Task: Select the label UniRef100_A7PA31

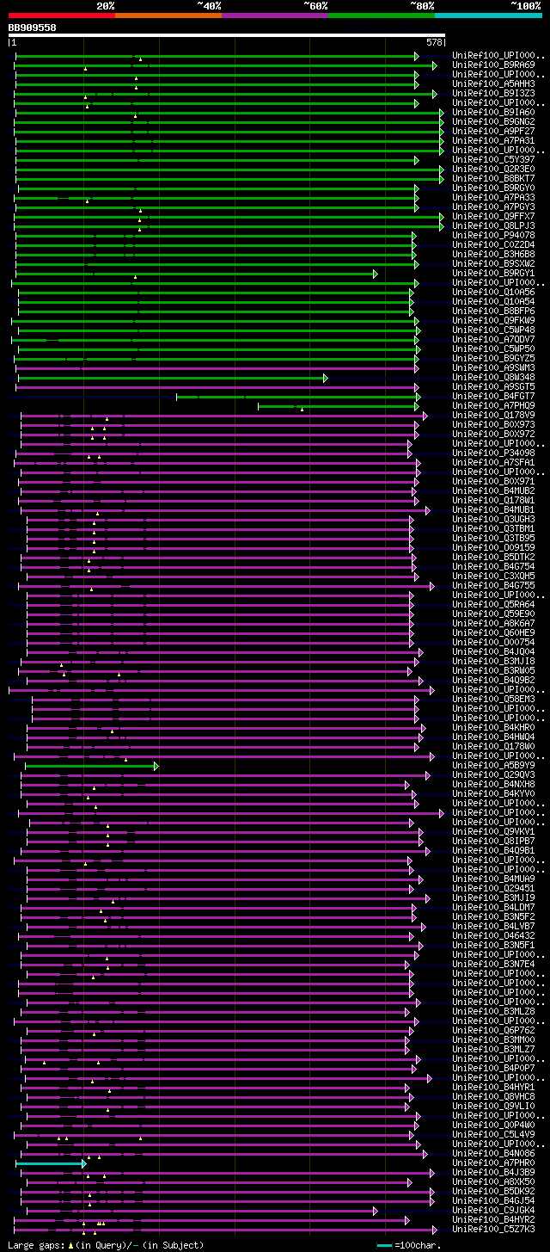Action: [x=493, y=140]
